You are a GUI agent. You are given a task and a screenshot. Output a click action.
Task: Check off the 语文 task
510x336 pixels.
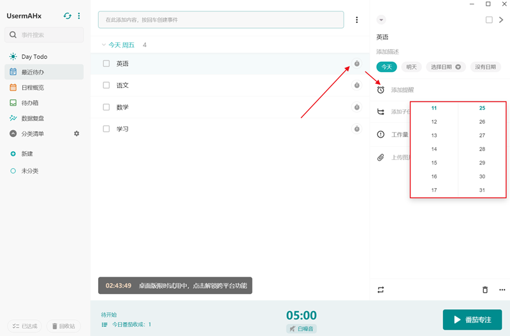106,85
